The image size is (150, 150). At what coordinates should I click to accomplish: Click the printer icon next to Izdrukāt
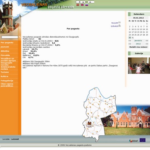tap(120, 26)
